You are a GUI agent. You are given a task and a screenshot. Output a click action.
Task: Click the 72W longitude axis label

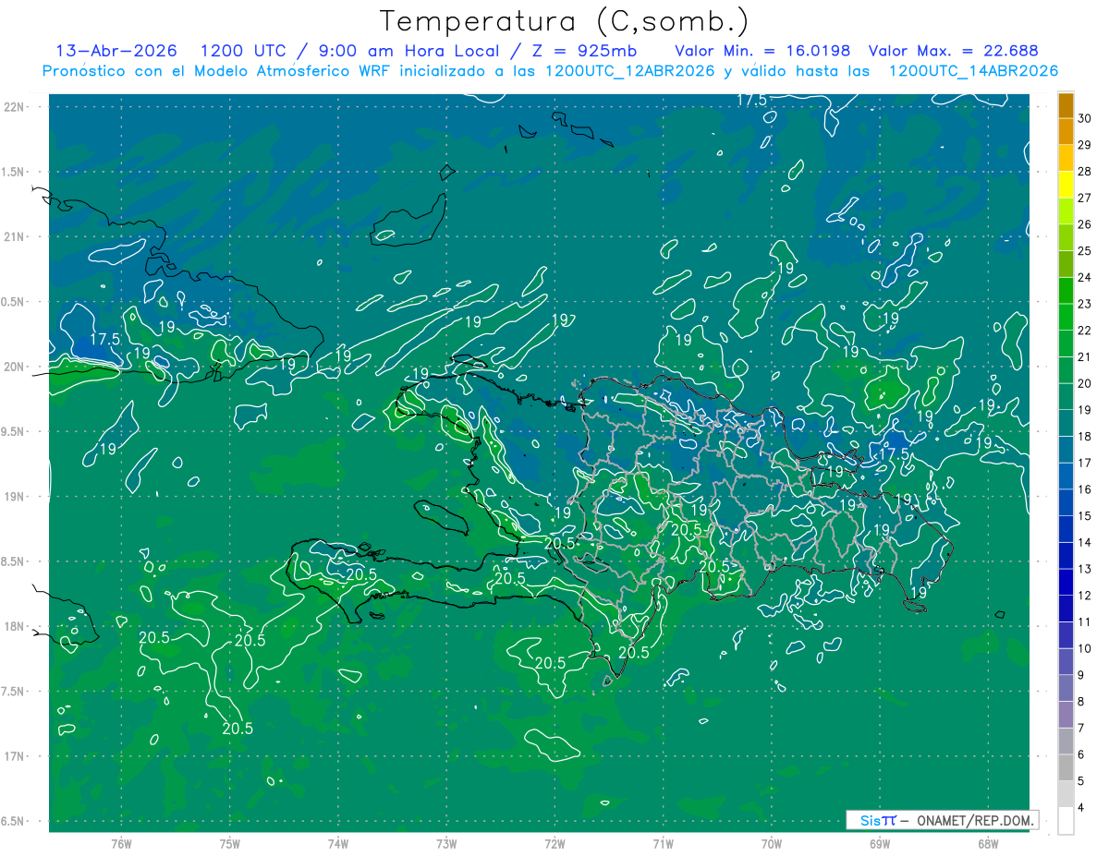pyautogui.click(x=554, y=844)
